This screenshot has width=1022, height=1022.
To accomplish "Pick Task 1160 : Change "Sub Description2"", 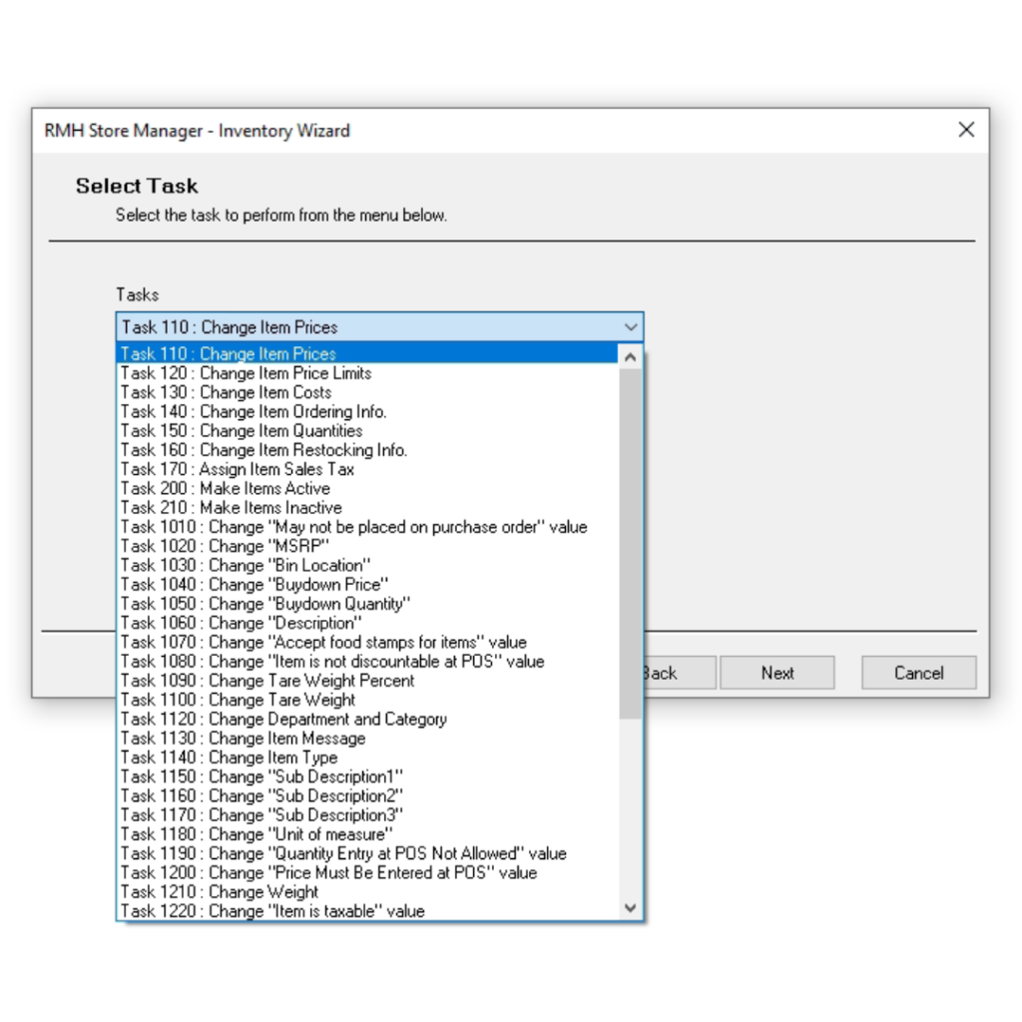I will (x=367, y=796).
